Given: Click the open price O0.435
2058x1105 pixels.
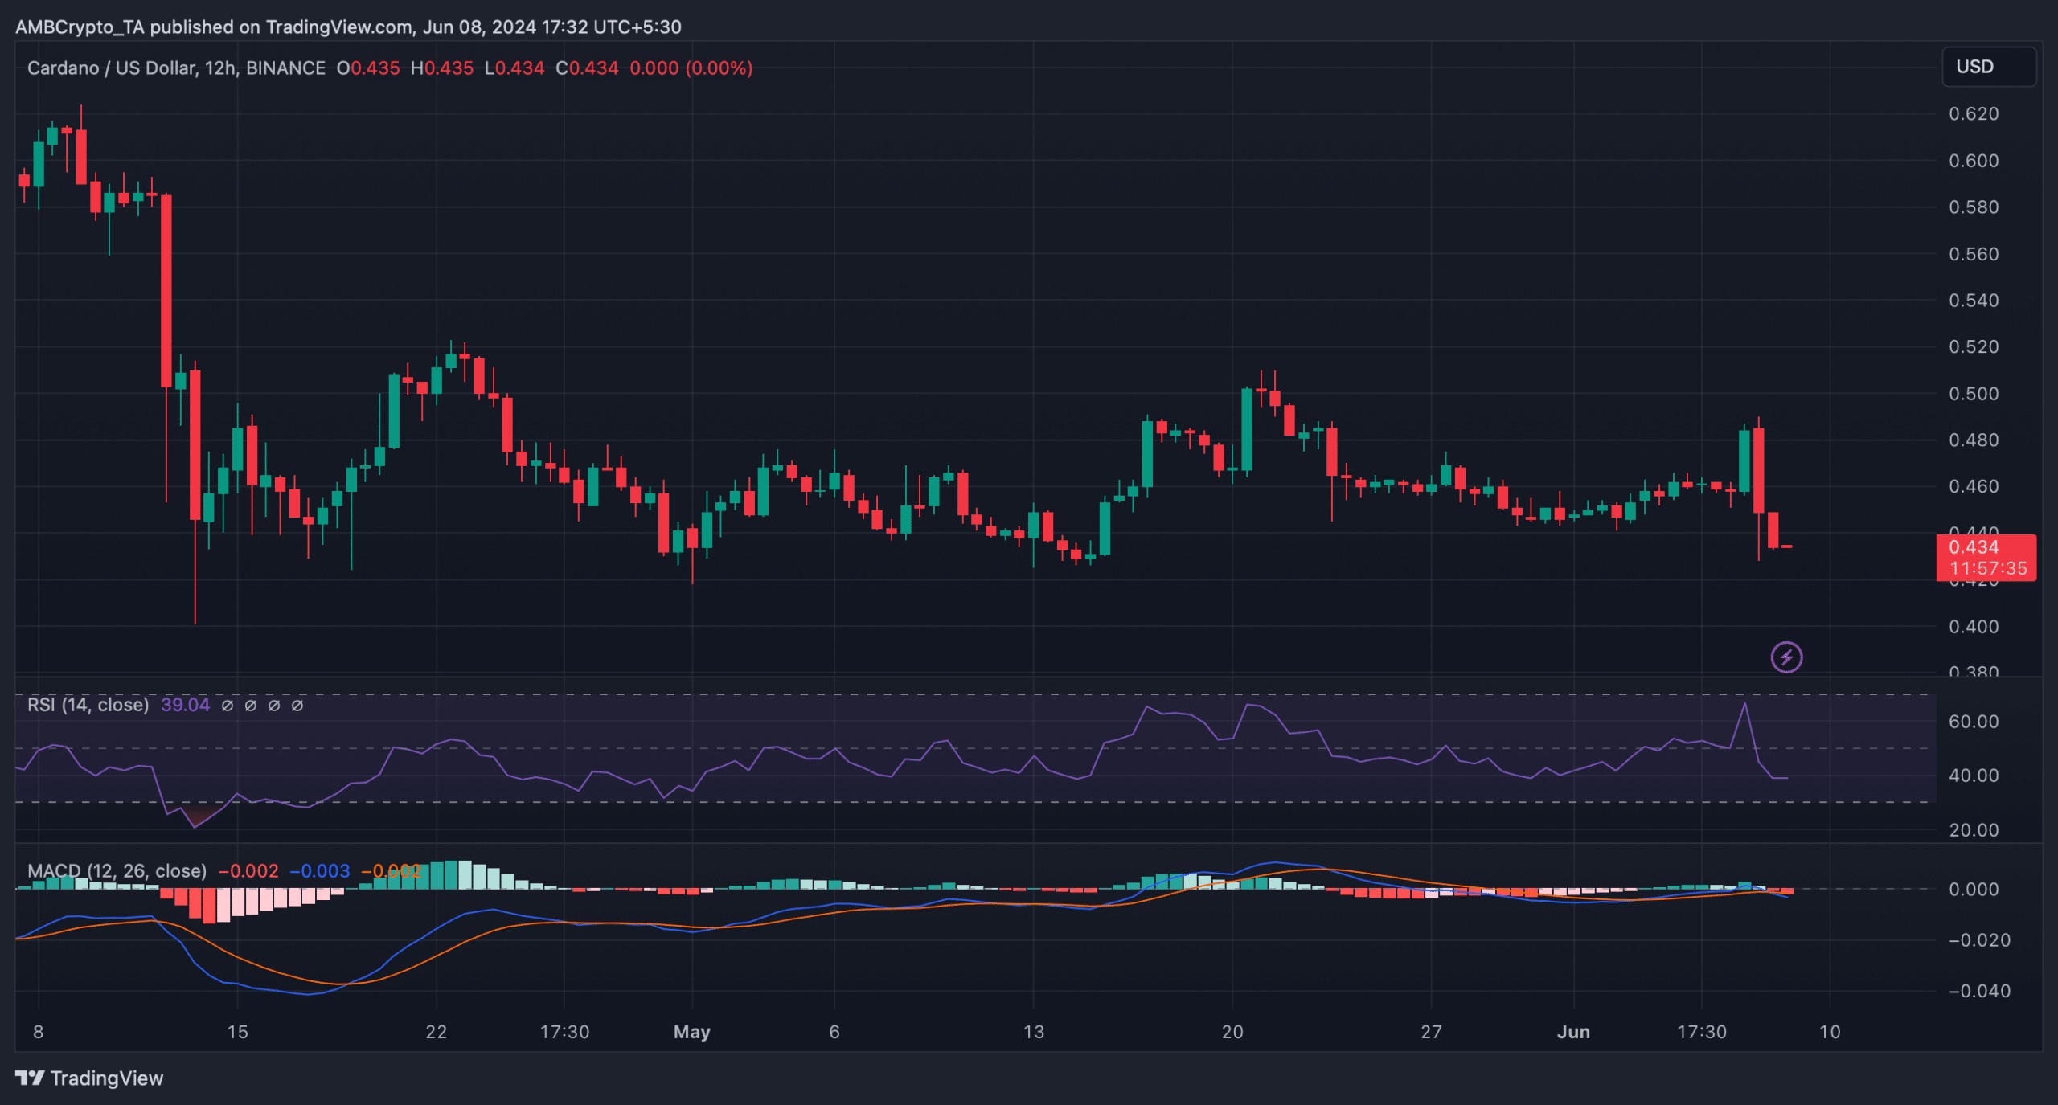Looking at the screenshot, I should coord(368,68).
